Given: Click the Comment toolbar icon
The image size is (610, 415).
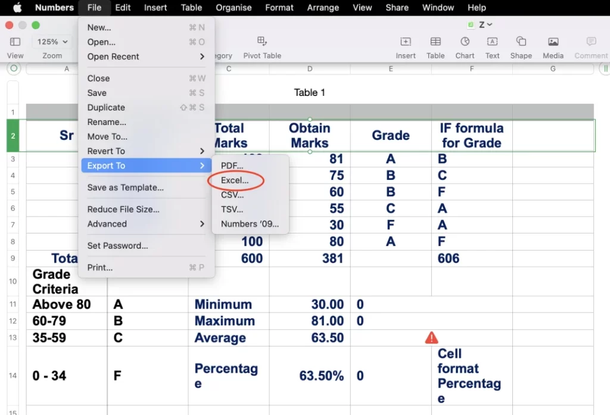Looking at the screenshot, I should [591, 41].
